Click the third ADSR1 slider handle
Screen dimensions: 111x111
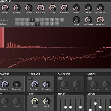pos(71,107)
